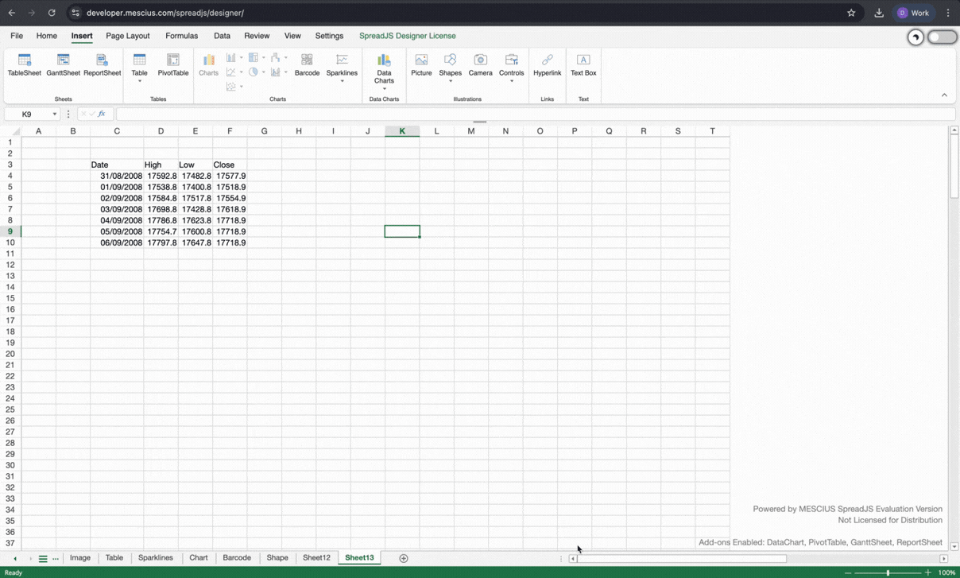Viewport: 960px width, 578px height.
Task: Open the Shapes dropdown
Action: tap(450, 81)
